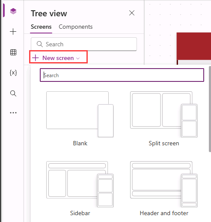
Task: Switch to the Components tab
Action: tap(76, 27)
